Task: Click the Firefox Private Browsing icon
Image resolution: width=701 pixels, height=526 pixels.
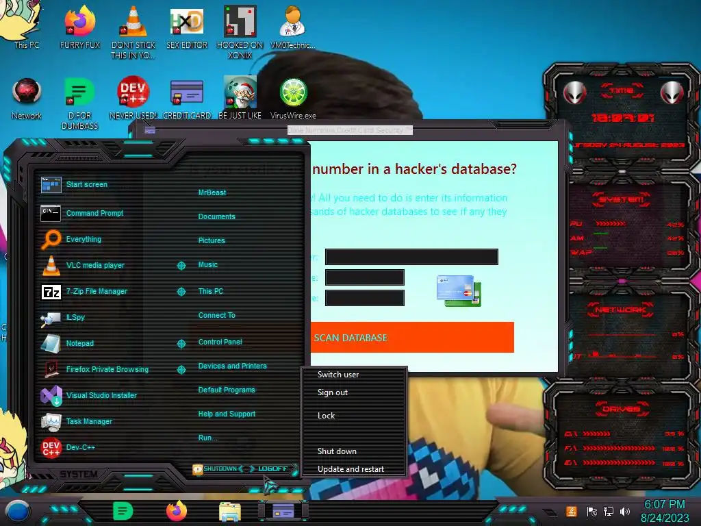Action: click(51, 369)
